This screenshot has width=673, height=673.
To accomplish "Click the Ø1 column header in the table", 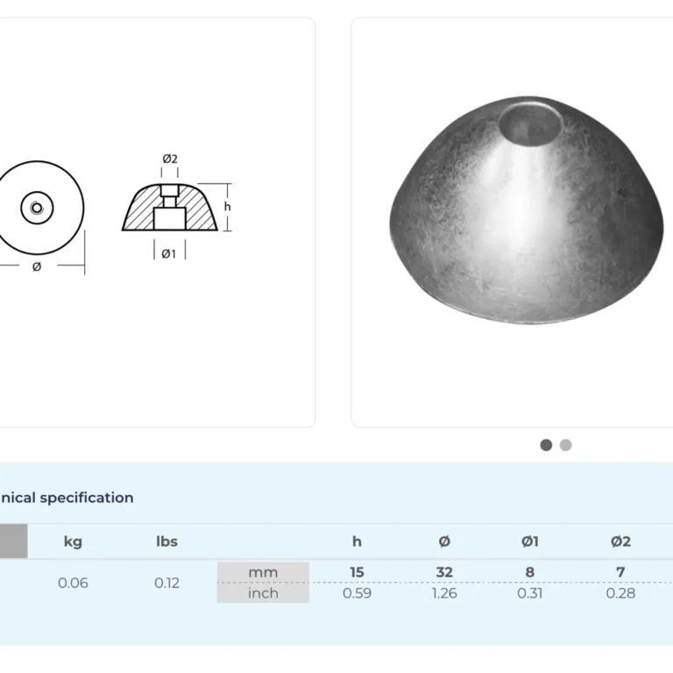I will click(530, 542).
